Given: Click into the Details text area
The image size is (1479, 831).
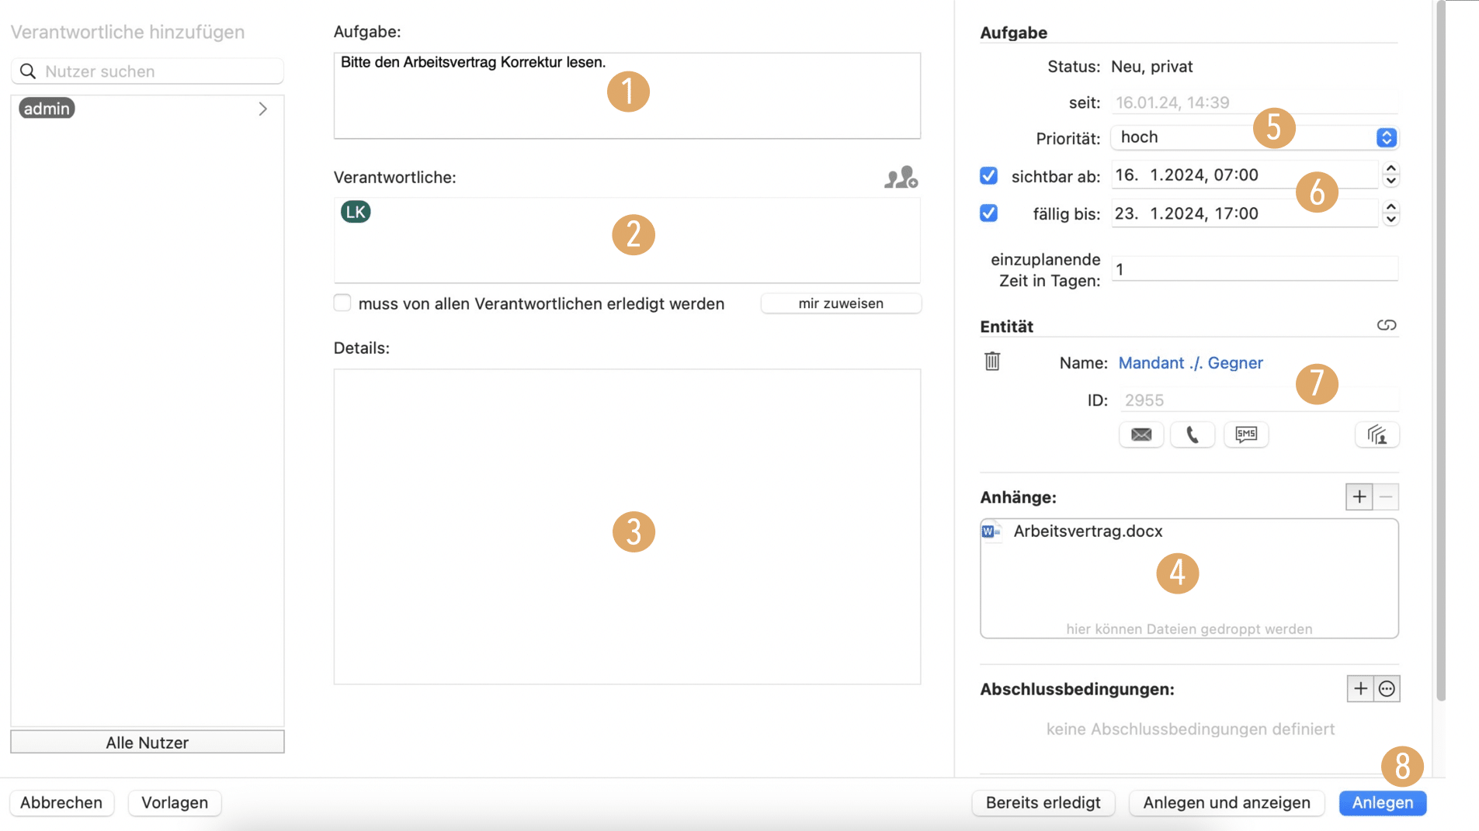Looking at the screenshot, I should [x=627, y=526].
